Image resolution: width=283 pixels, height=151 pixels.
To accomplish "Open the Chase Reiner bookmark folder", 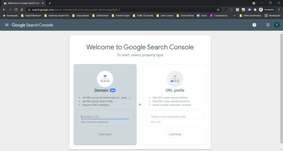I will click(80, 16).
